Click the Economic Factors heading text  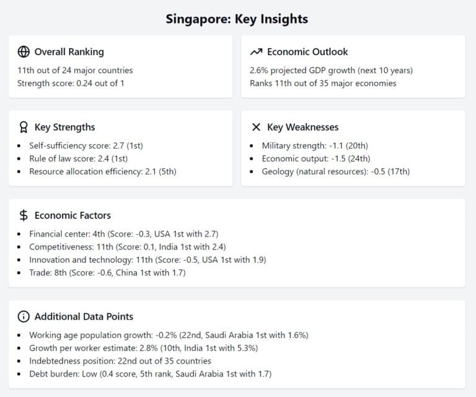pyautogui.click(x=74, y=216)
